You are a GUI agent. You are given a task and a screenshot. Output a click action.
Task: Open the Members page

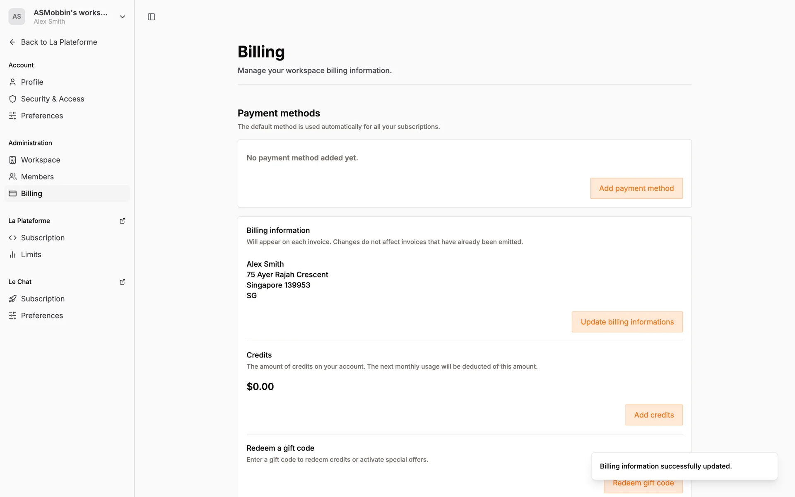click(x=37, y=177)
